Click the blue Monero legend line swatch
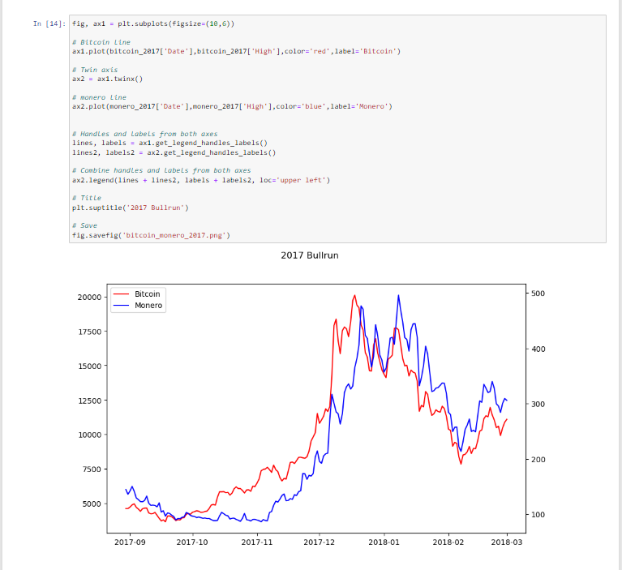Image resolution: width=622 pixels, height=570 pixels. coord(121,306)
